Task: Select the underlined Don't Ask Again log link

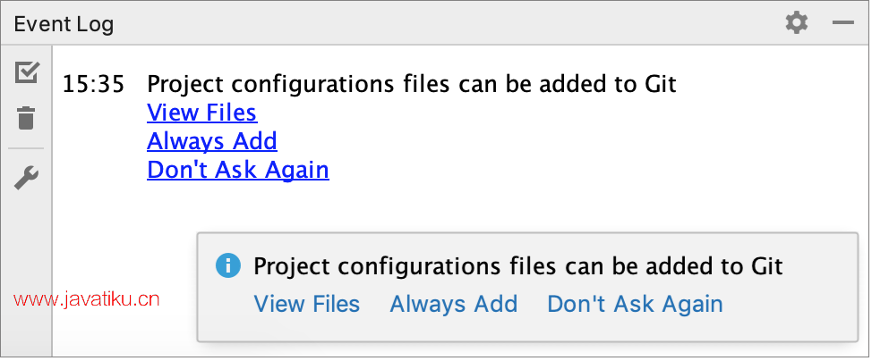Action: (x=238, y=169)
